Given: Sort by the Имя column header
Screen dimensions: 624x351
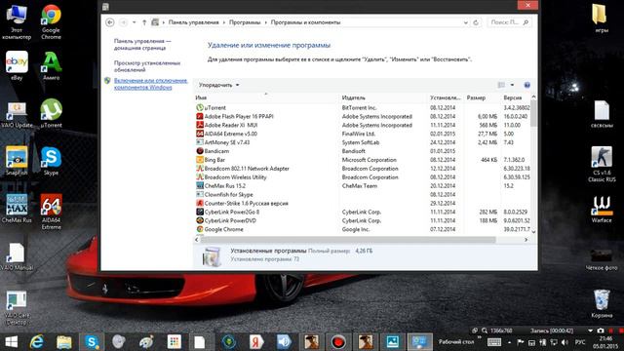Looking at the screenshot, I should [x=266, y=97].
